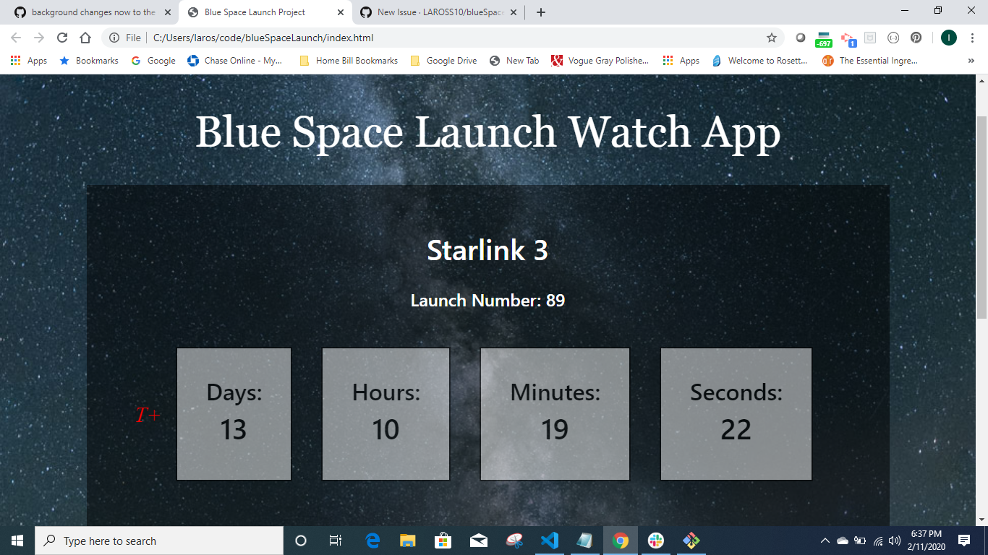988x555 pixels.
Task: Open Cortana from the taskbar
Action: pyautogui.click(x=302, y=541)
